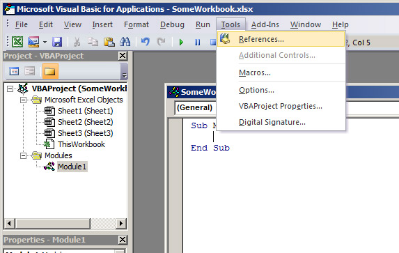Choose Digital Signature... menu entry
The image size is (399, 253).
[281, 122]
